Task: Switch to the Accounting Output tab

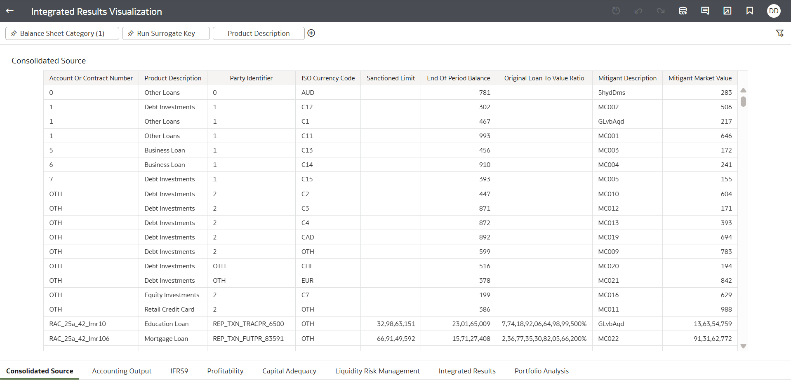Action: click(x=122, y=371)
